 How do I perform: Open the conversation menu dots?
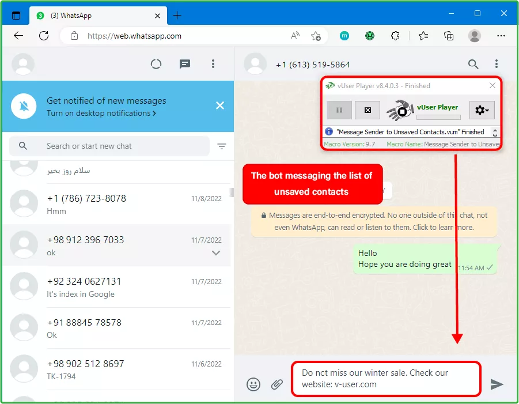pyautogui.click(x=496, y=64)
